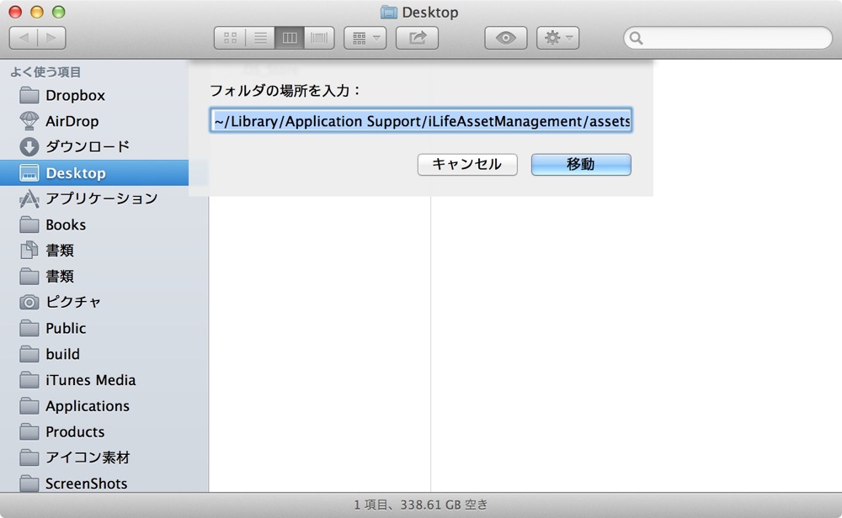Open the arrange-by dropdown
Screen dimensions: 842x518
(x=365, y=38)
